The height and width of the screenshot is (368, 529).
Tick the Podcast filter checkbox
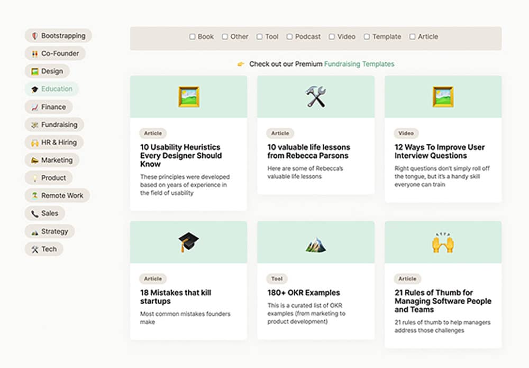pos(289,37)
